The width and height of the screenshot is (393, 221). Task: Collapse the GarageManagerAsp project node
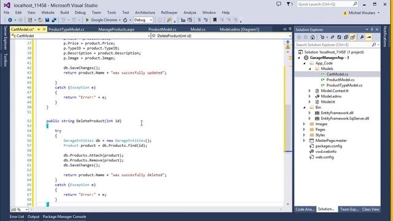coord(299,58)
